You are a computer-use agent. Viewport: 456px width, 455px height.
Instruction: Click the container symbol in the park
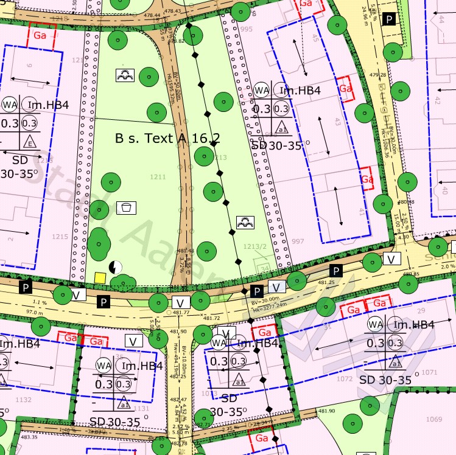[126, 207]
